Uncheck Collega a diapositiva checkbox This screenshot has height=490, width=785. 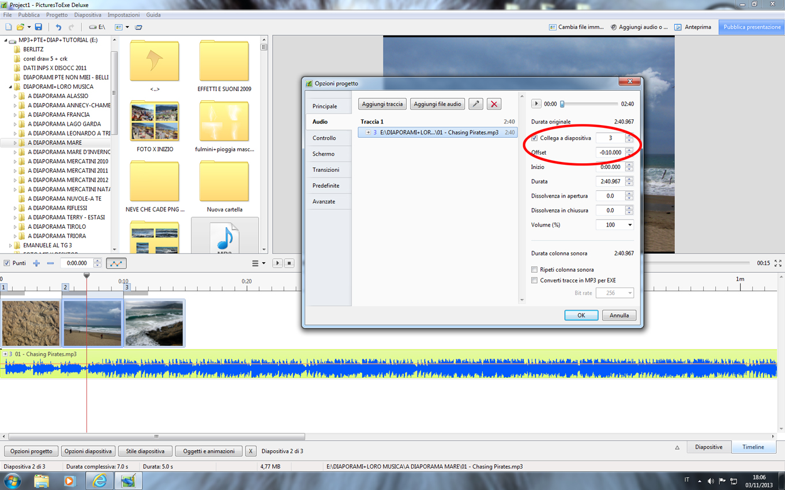(535, 138)
